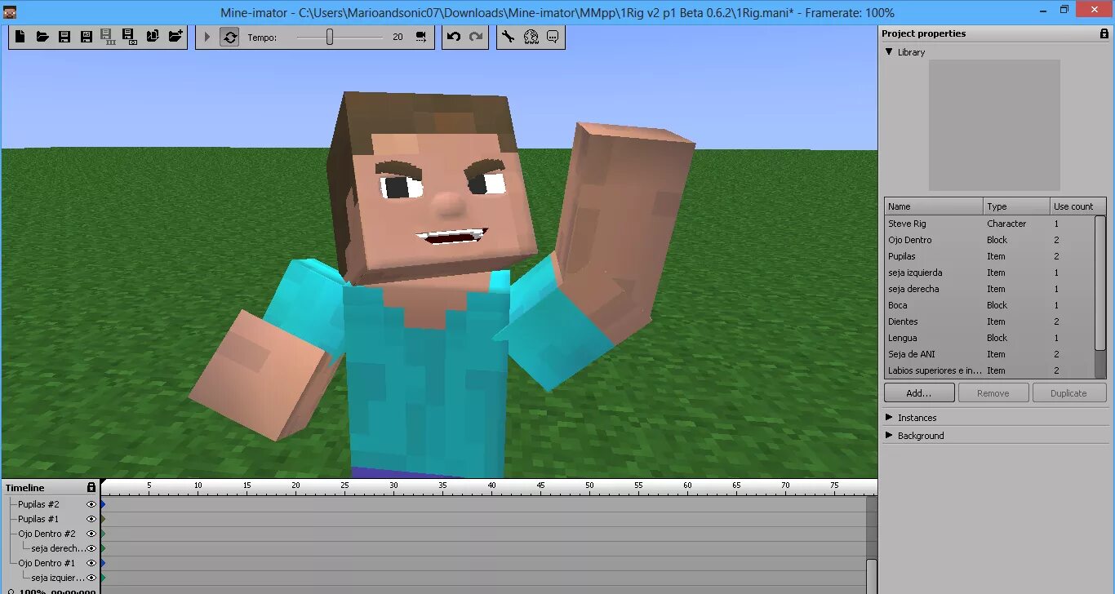
Task: Hide Pupilas #2 with its eye icon
Action: (x=91, y=504)
